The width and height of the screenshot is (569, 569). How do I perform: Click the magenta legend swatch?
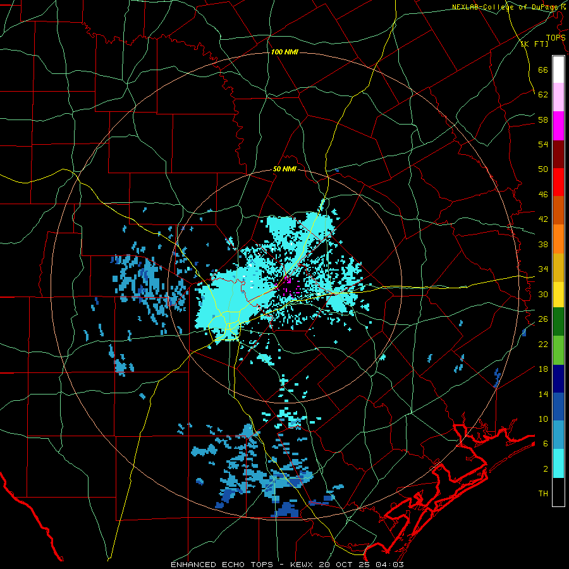click(x=558, y=126)
